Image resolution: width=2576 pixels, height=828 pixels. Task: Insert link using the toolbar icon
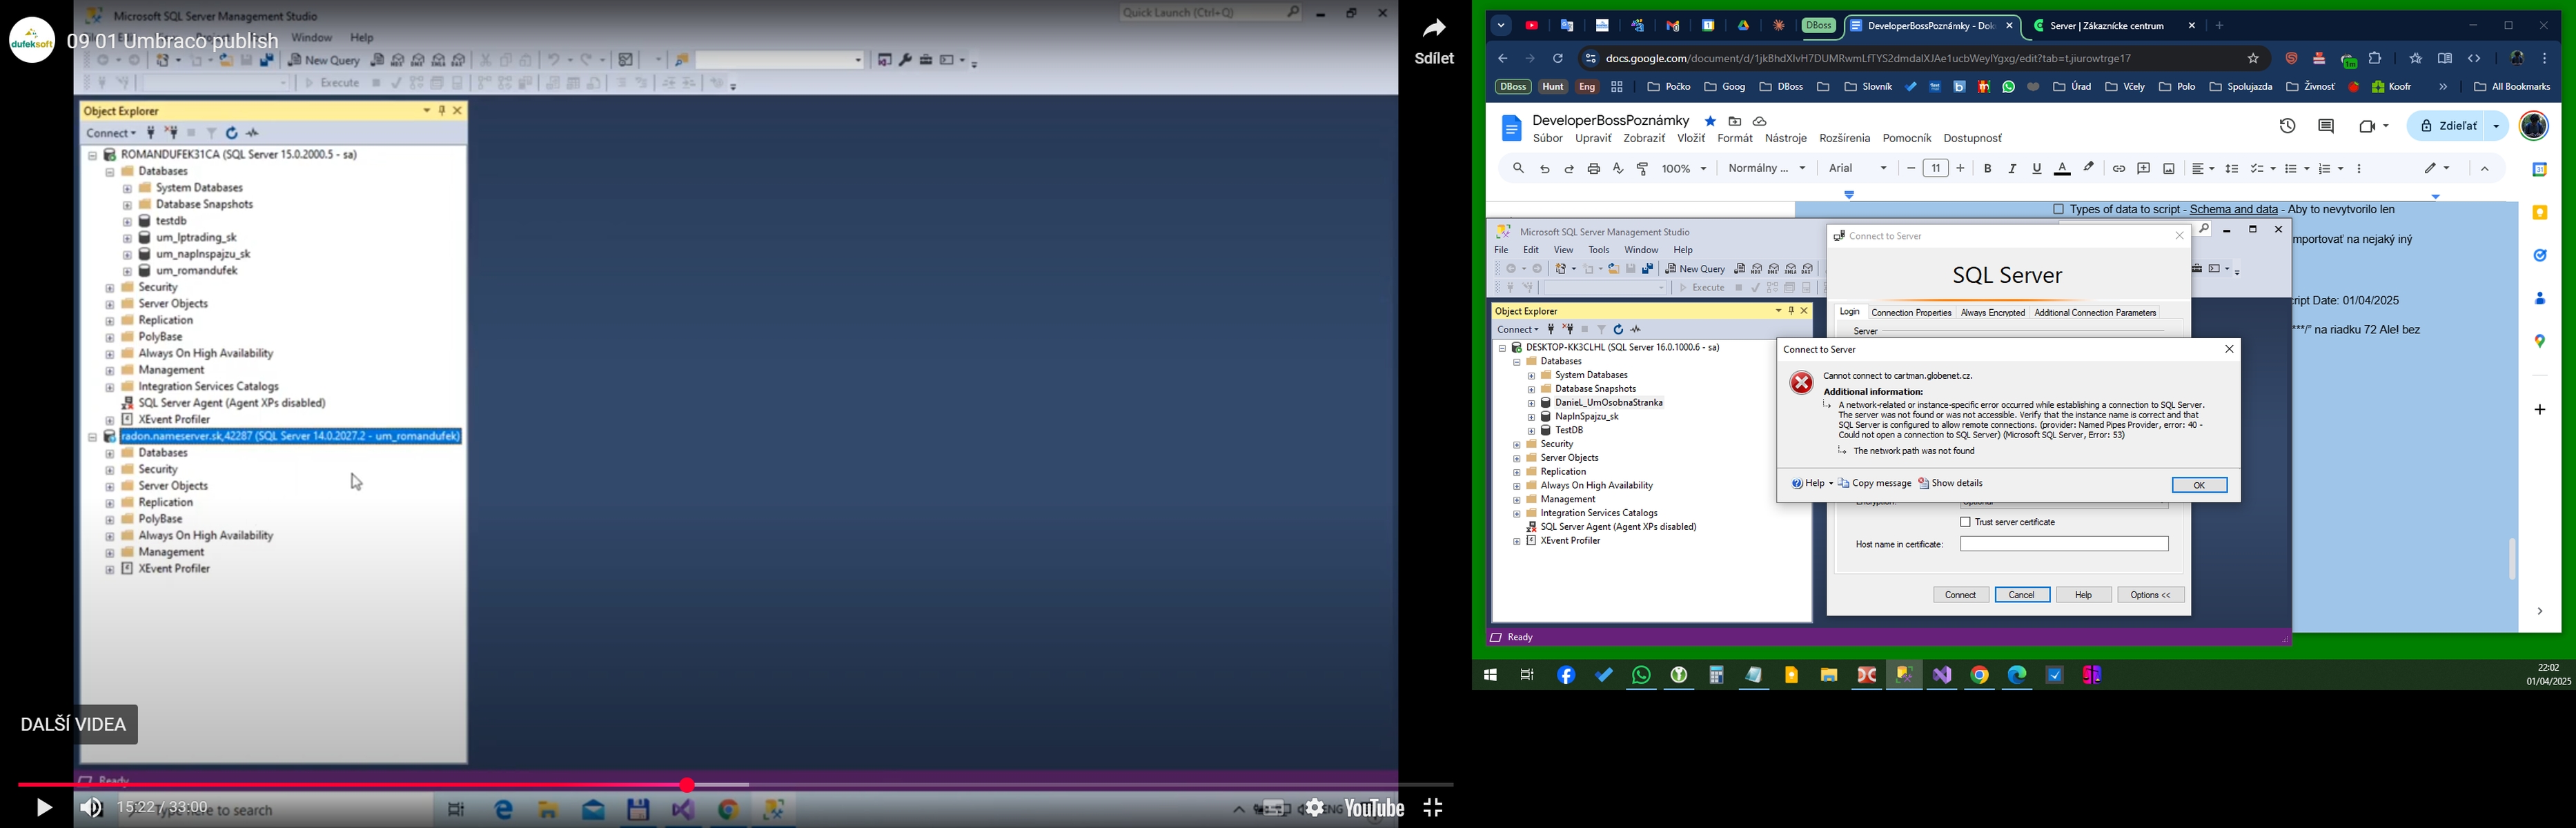click(x=2118, y=169)
